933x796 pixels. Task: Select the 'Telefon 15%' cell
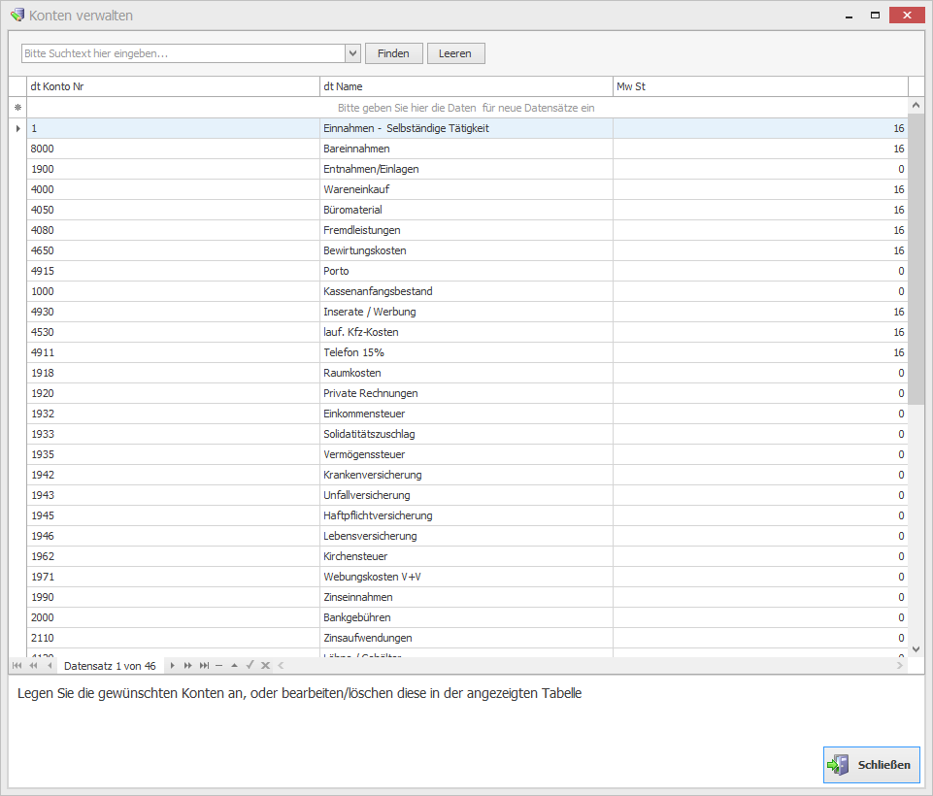tap(466, 352)
